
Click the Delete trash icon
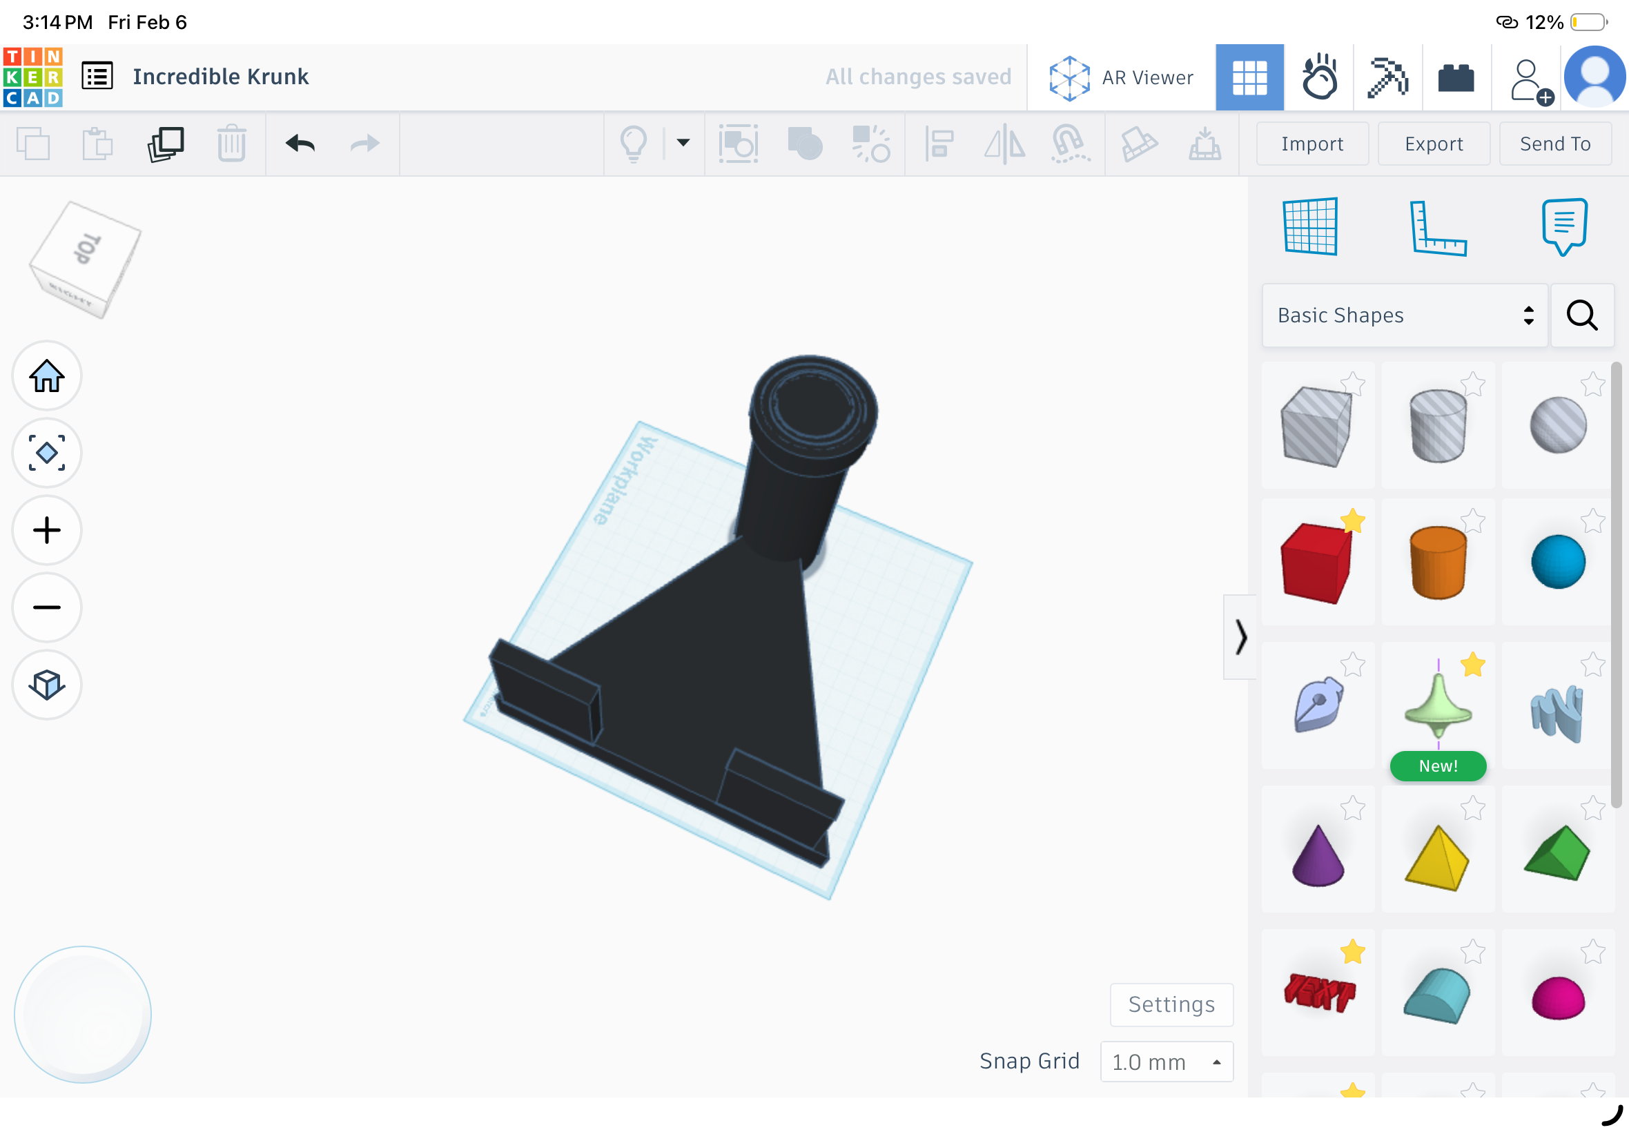(231, 144)
